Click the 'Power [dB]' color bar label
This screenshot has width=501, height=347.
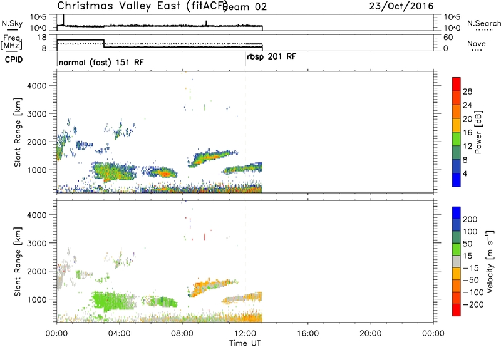(478, 132)
